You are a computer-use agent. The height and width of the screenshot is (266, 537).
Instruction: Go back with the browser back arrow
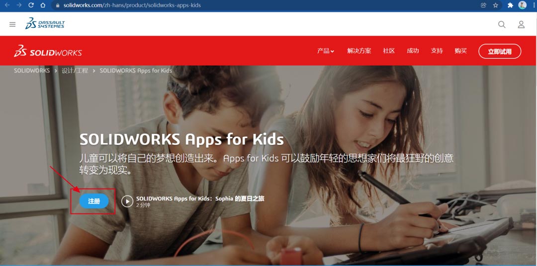point(7,5)
